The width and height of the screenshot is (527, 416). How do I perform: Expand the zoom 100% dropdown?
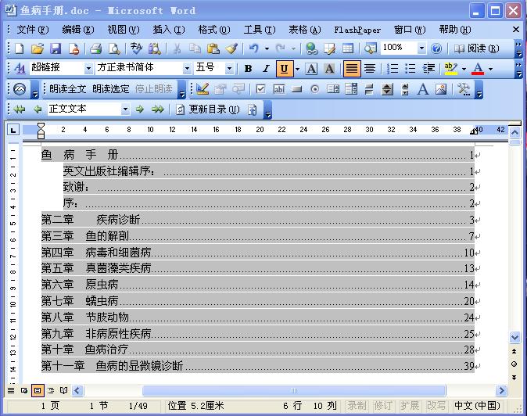click(421, 48)
